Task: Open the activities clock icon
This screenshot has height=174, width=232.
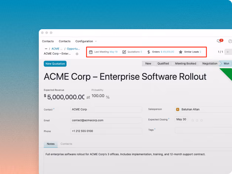Action: pos(230,41)
